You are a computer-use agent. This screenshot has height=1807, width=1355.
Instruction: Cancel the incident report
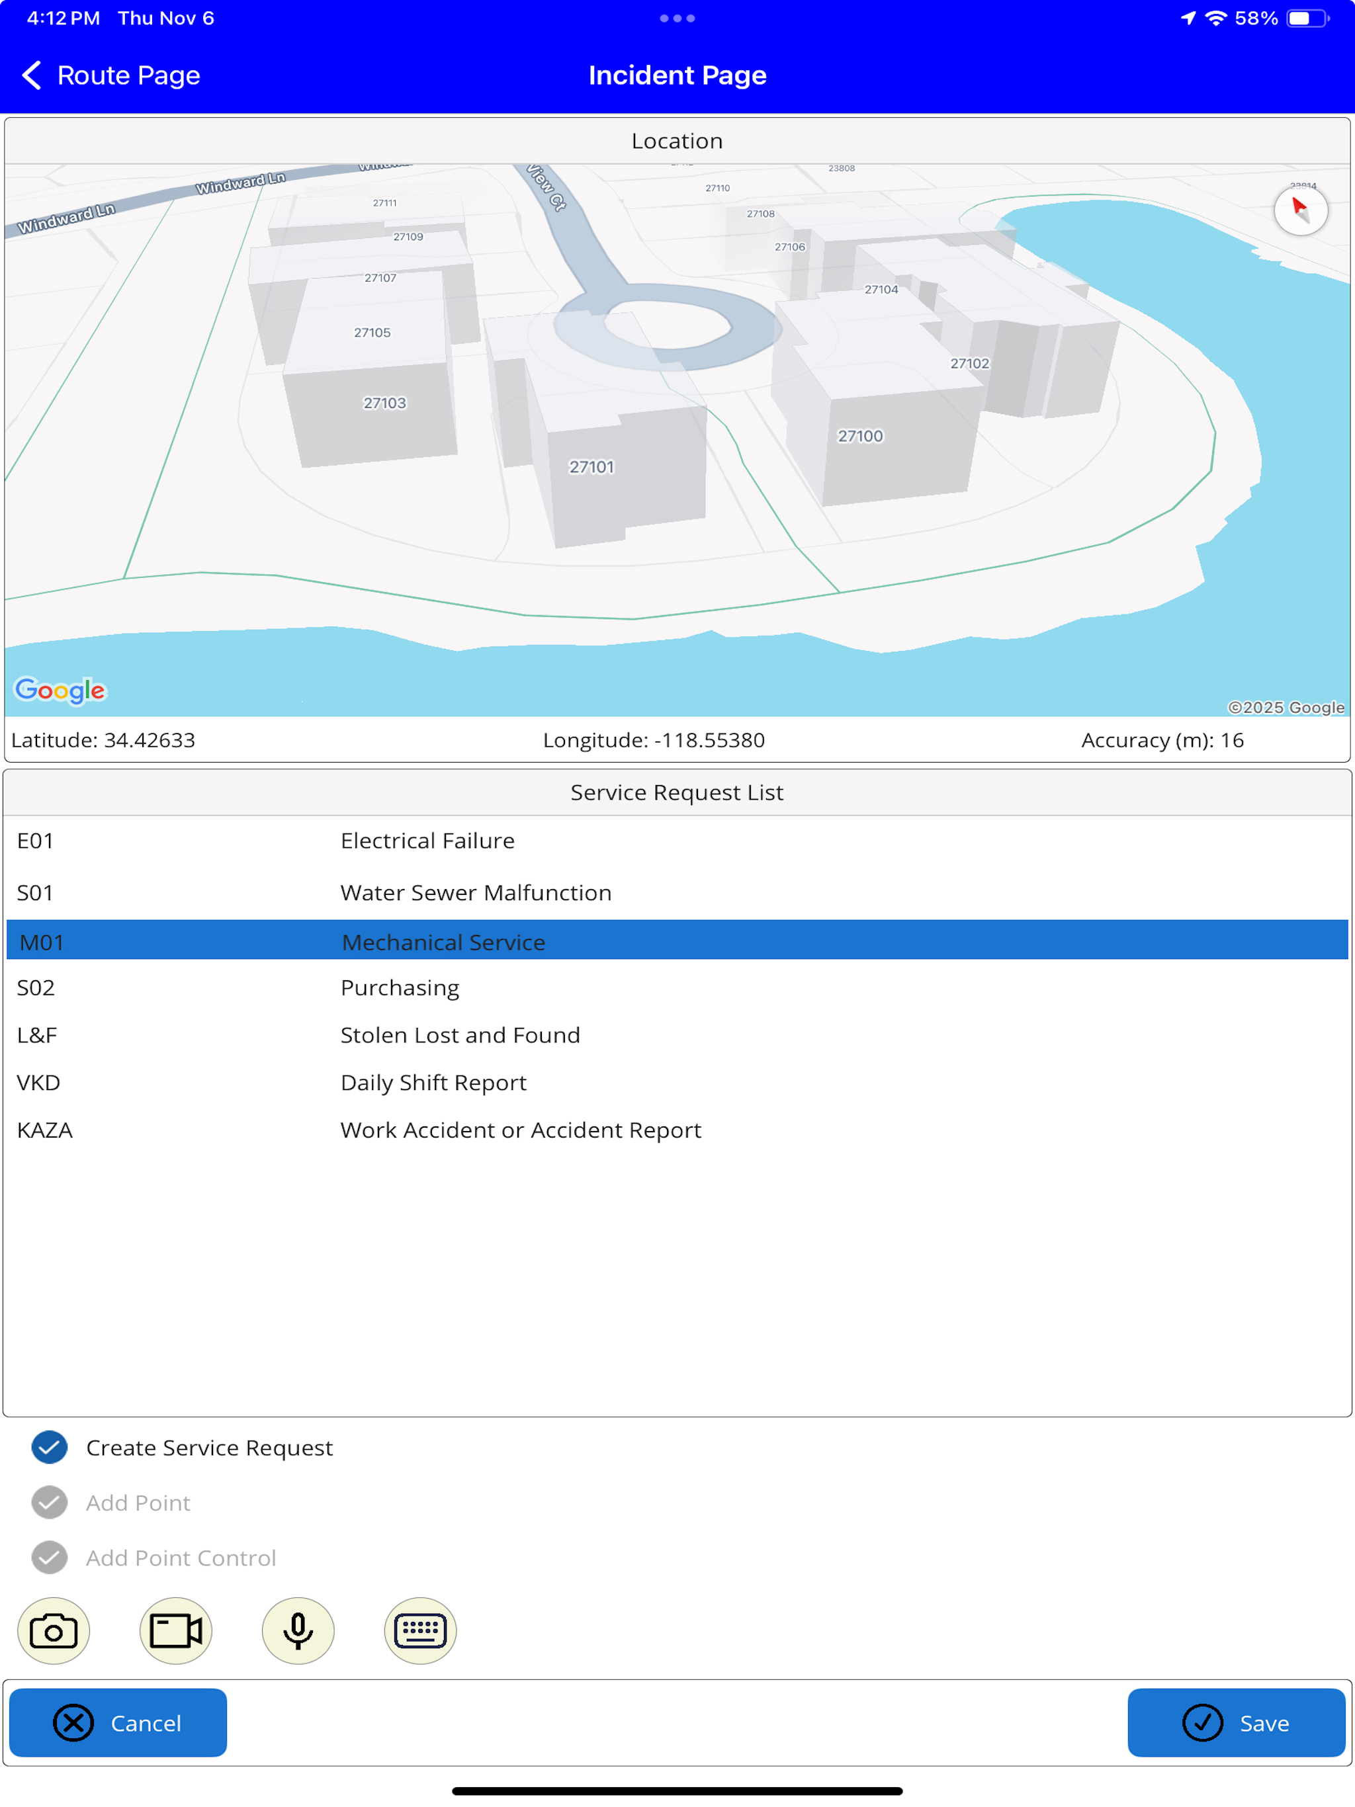pos(118,1722)
